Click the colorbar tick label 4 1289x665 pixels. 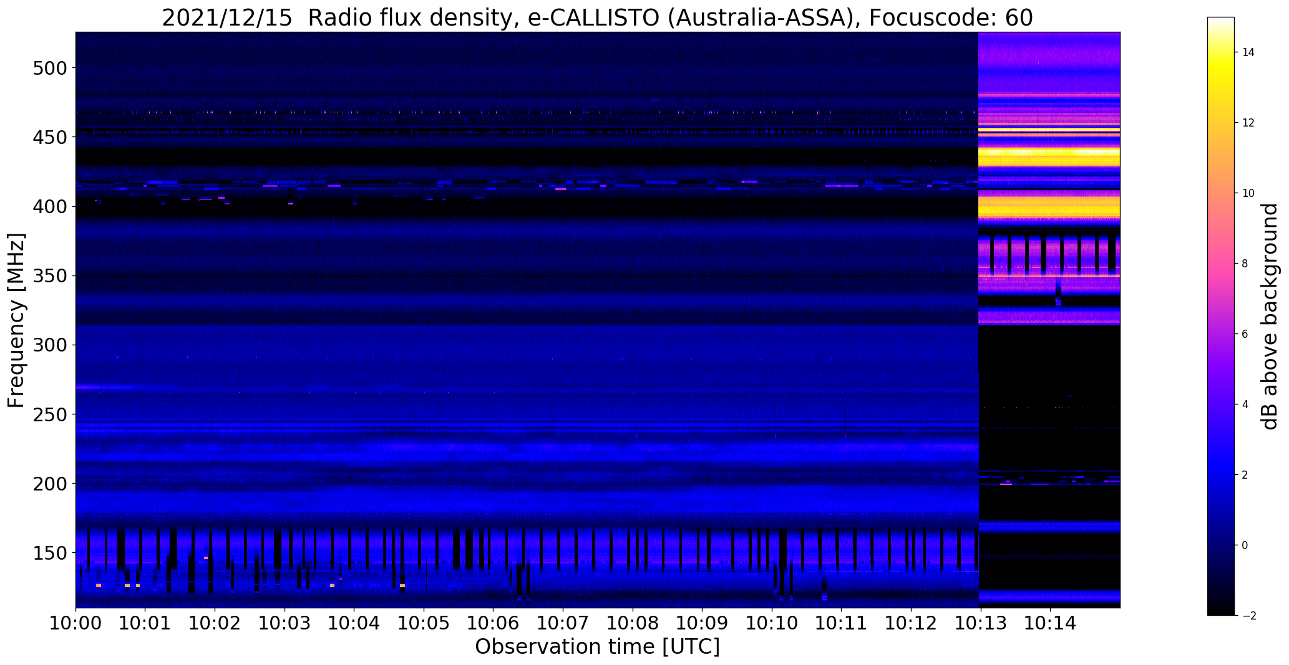1245,404
